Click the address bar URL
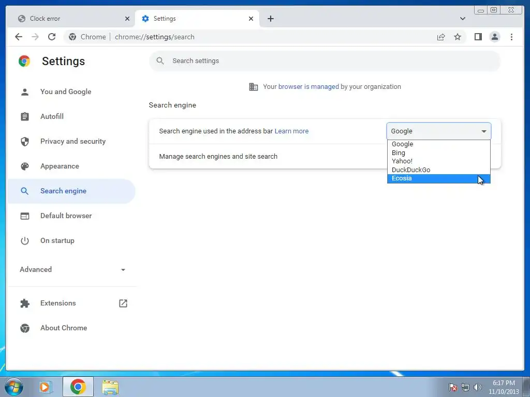This screenshot has height=397, width=530. point(154,37)
